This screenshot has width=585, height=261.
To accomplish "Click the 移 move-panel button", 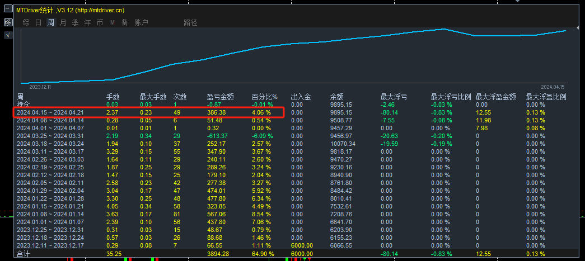I will tap(8, 22).
